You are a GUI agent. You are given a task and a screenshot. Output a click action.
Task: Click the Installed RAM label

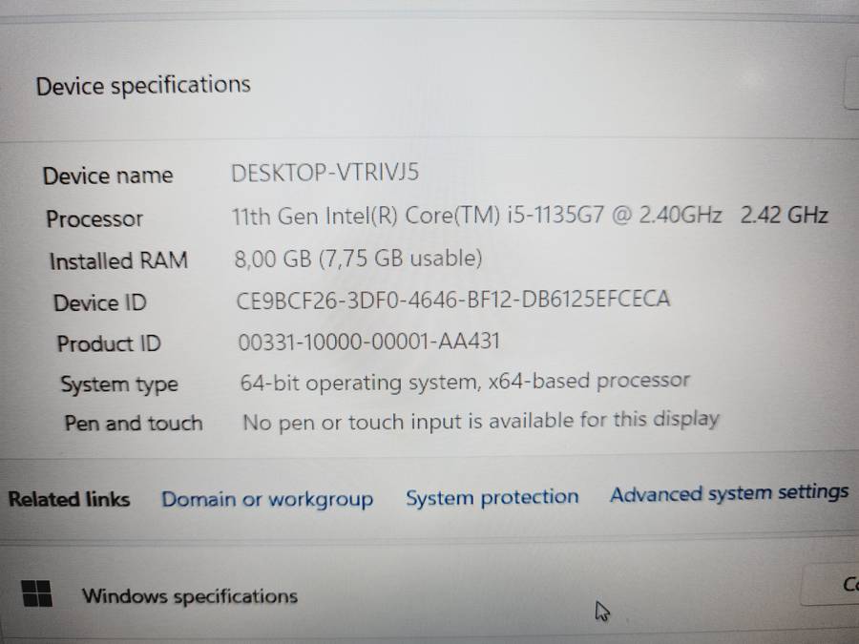click(118, 260)
